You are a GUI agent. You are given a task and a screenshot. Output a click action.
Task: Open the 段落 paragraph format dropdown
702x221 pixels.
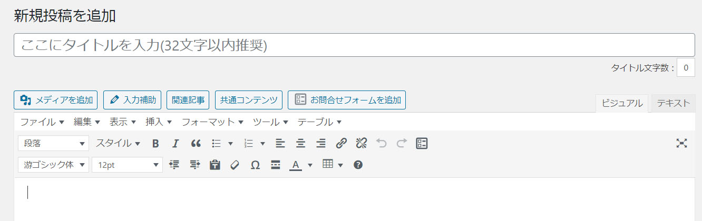53,143
